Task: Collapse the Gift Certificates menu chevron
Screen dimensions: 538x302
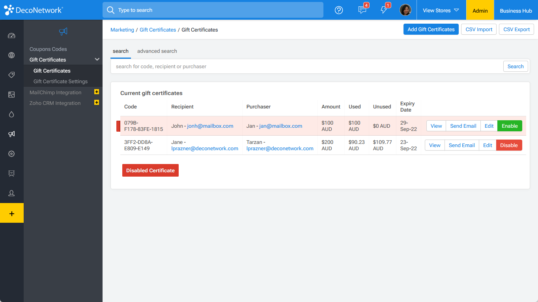Action: [97, 60]
